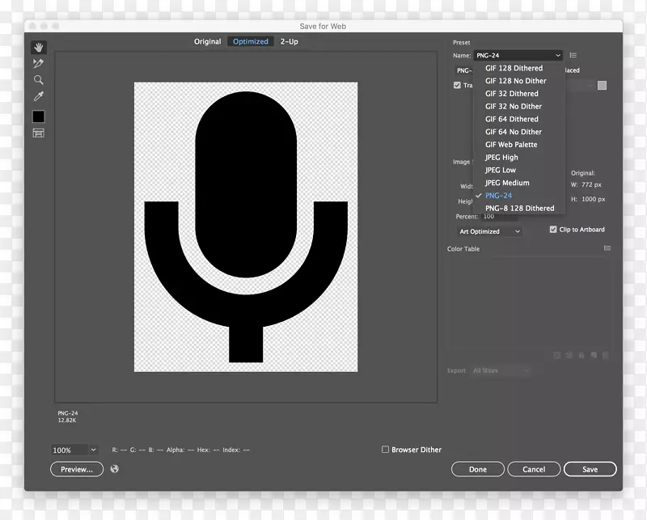Enable the Browser Dither checkbox
The image size is (647, 520).
tap(386, 450)
